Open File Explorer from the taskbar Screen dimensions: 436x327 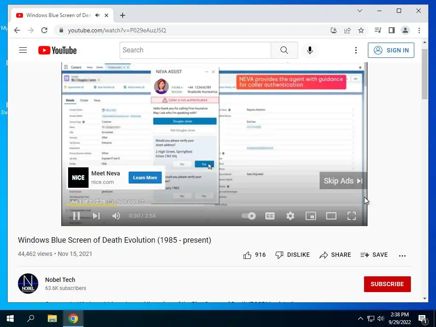tap(52, 318)
